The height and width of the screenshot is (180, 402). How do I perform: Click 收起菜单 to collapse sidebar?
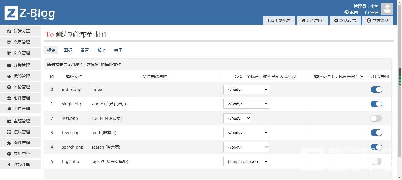[x=21, y=164]
